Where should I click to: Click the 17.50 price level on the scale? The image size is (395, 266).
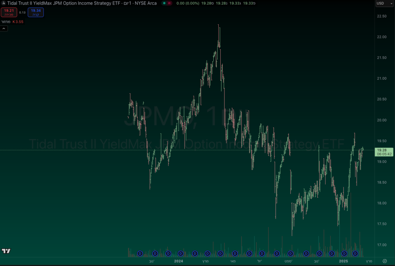coord(381,224)
